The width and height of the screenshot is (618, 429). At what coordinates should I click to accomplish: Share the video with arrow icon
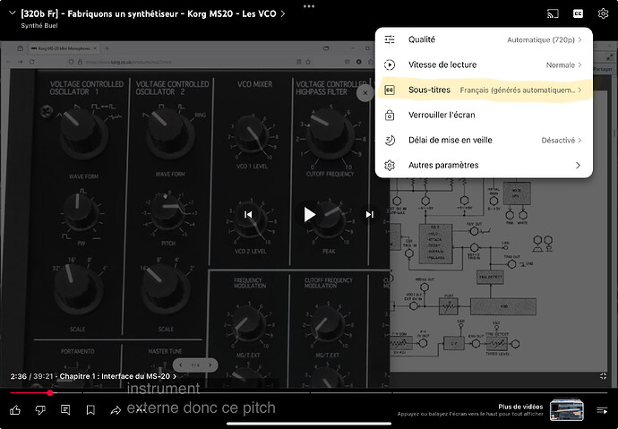[116, 410]
